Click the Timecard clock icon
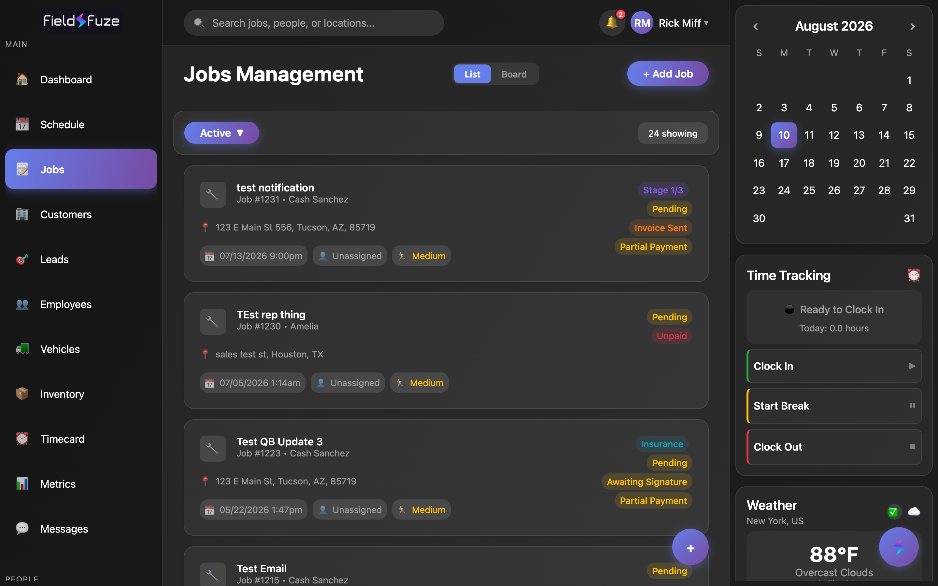The width and height of the screenshot is (938, 586). pyautogui.click(x=22, y=439)
